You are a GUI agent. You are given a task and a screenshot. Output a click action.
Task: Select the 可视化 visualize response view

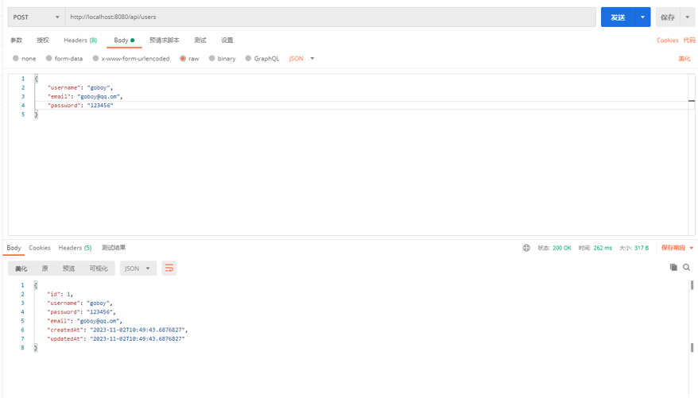pos(99,269)
